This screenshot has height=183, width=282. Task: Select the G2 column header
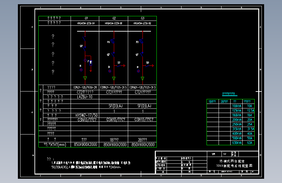(x=114, y=18)
